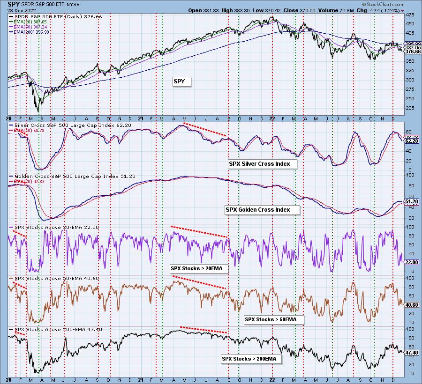This screenshot has height=384, width=422.
Task: Click the SPX Stocks > 20EMA label box
Action: coord(199,268)
